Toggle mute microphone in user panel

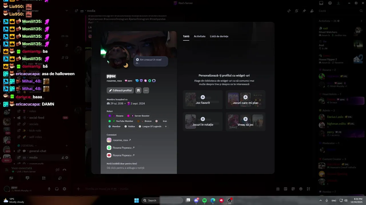[49, 189]
